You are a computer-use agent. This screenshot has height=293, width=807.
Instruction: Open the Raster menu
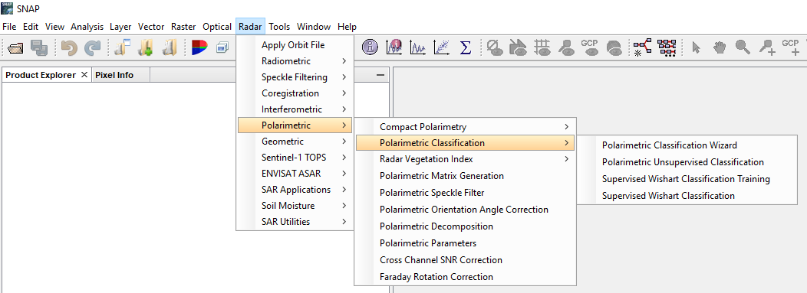(184, 27)
